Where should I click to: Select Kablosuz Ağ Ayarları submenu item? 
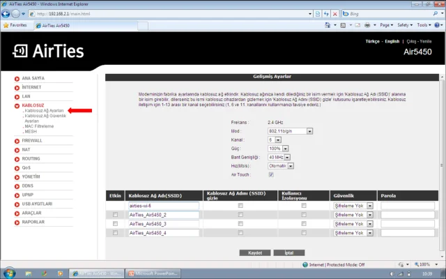click(x=44, y=110)
